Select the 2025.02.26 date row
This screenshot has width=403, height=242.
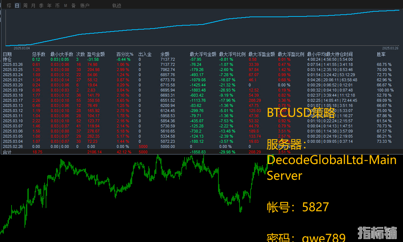[13, 146]
